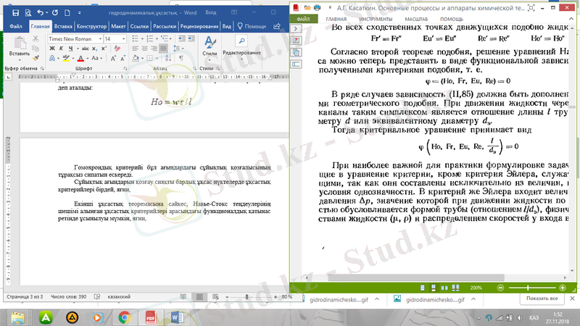
Task: Click the Показать все downloads button
Action: 542,298
